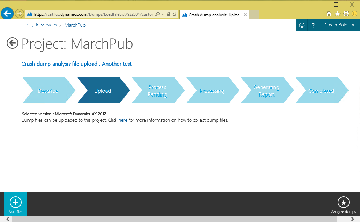Click the Add files plus icon
The height and width of the screenshot is (222, 360).
tap(15, 202)
